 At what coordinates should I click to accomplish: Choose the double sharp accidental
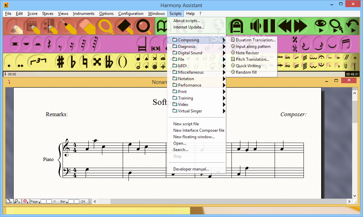click(x=97, y=62)
